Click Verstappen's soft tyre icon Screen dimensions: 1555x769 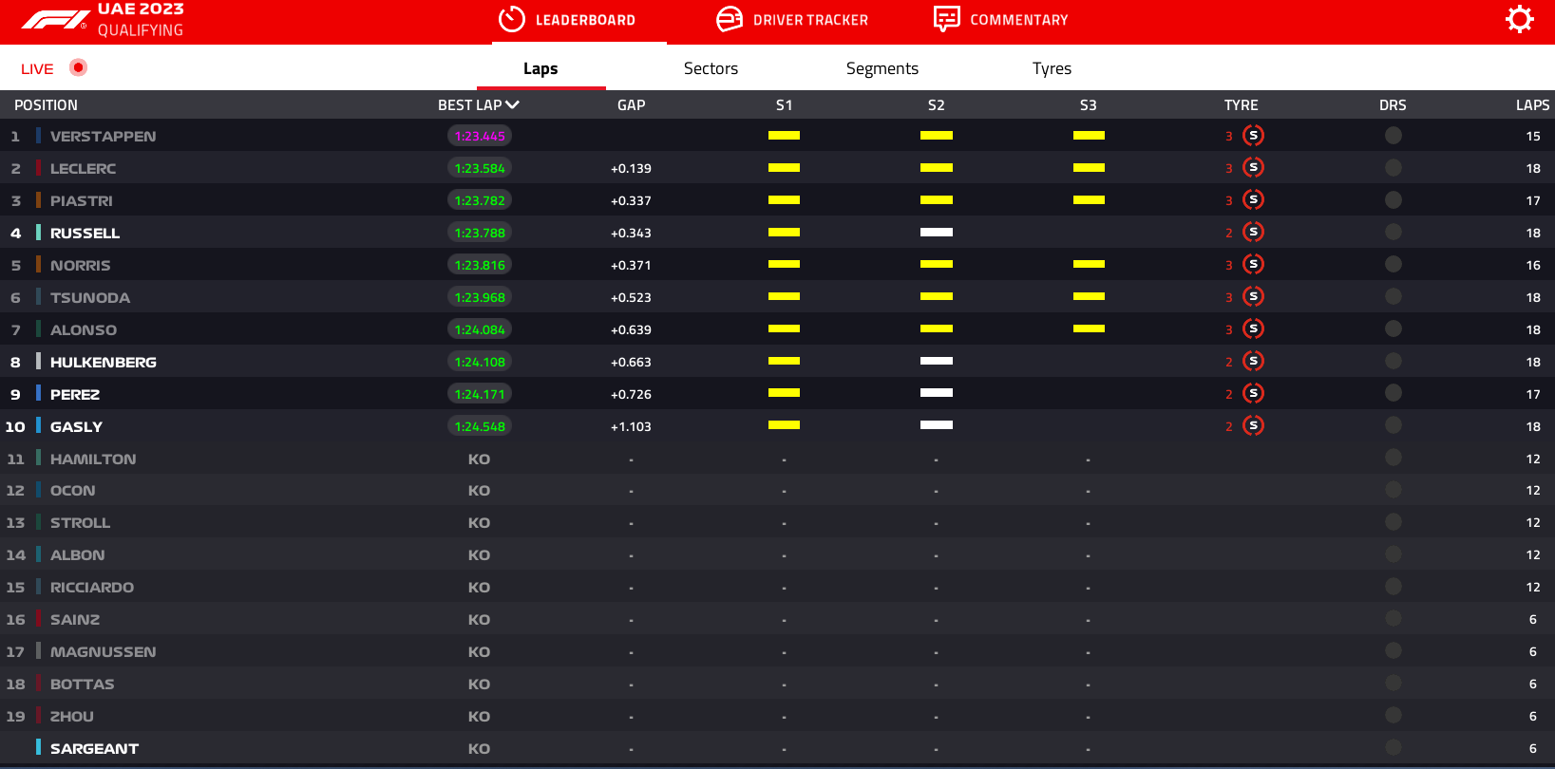pyautogui.click(x=1254, y=136)
